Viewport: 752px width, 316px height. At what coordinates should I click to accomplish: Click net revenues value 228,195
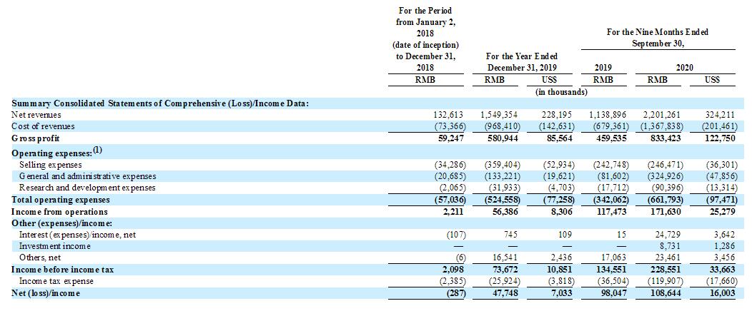558,115
